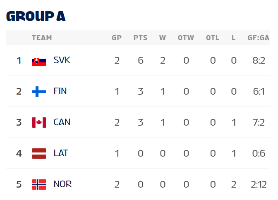278x200 pixels.
Task: Click the Latvia flag icon
Action: (x=39, y=153)
